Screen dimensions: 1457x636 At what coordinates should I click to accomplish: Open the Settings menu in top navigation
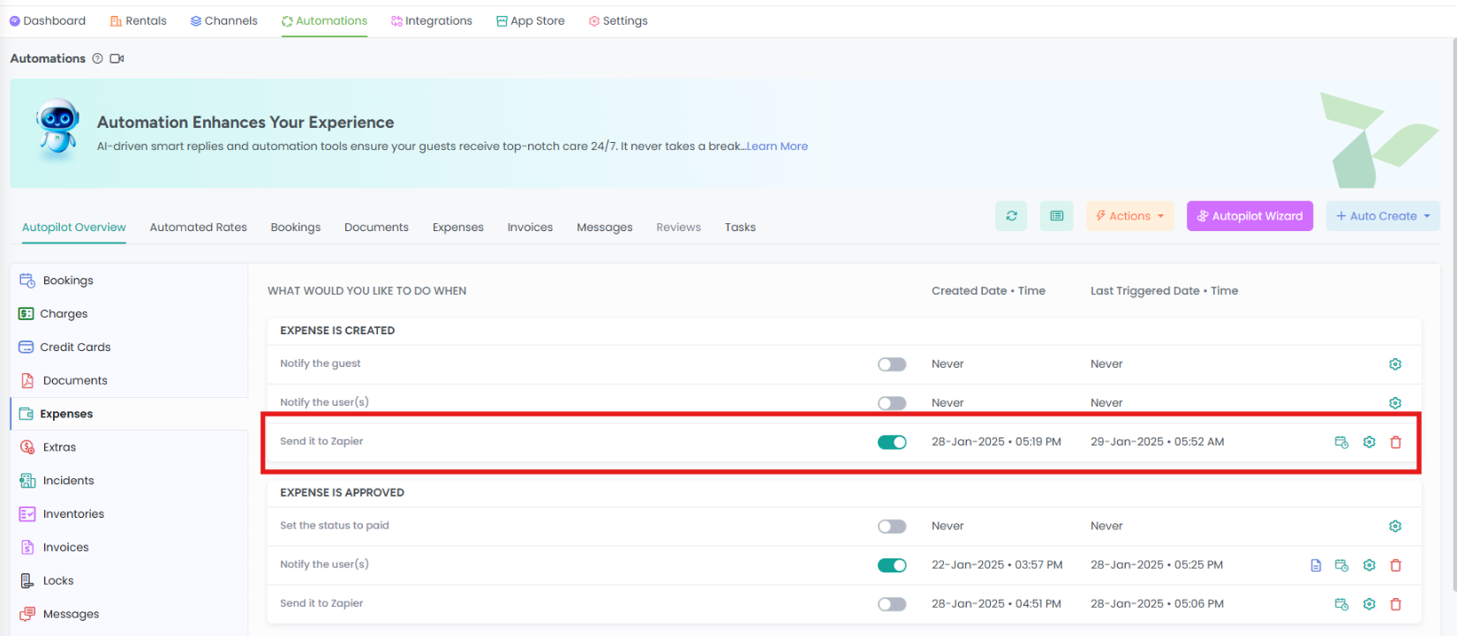coord(618,20)
